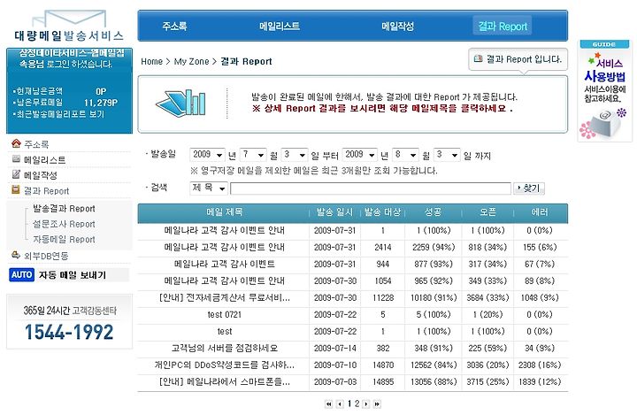Select 자동메일 Report in sidebar submenu

point(64,240)
